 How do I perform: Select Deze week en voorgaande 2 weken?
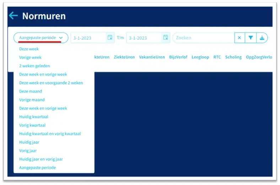click(51, 83)
